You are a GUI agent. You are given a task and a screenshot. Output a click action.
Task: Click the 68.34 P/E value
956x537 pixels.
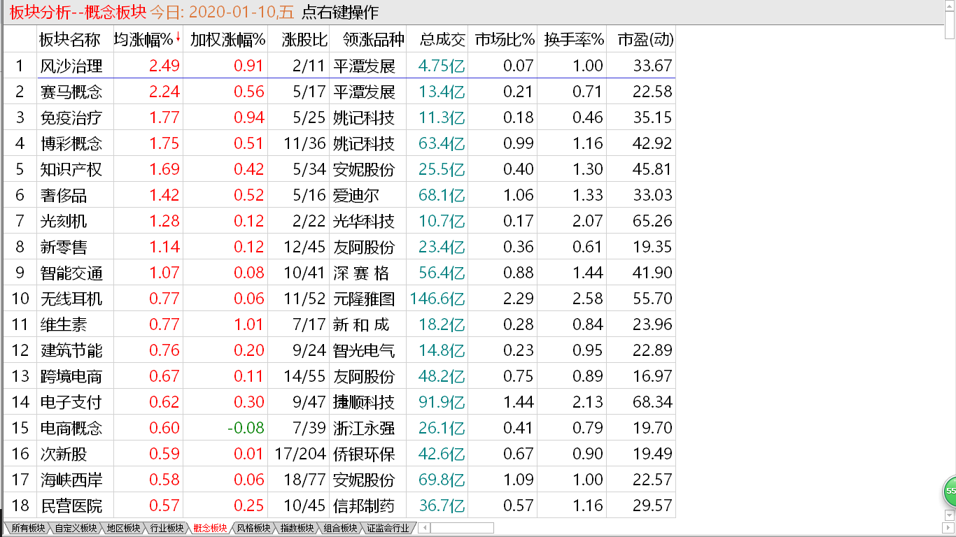[x=653, y=402]
